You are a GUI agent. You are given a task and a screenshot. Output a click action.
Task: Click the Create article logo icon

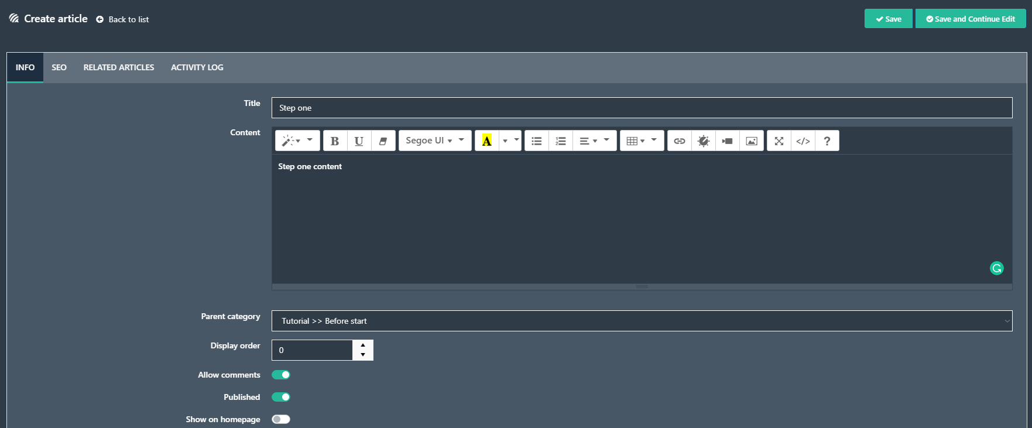click(14, 19)
